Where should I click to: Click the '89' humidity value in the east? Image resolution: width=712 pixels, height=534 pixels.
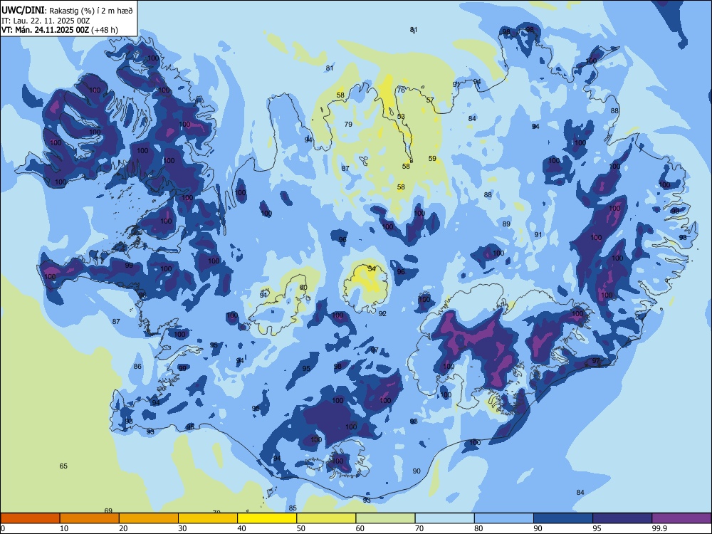507,224
